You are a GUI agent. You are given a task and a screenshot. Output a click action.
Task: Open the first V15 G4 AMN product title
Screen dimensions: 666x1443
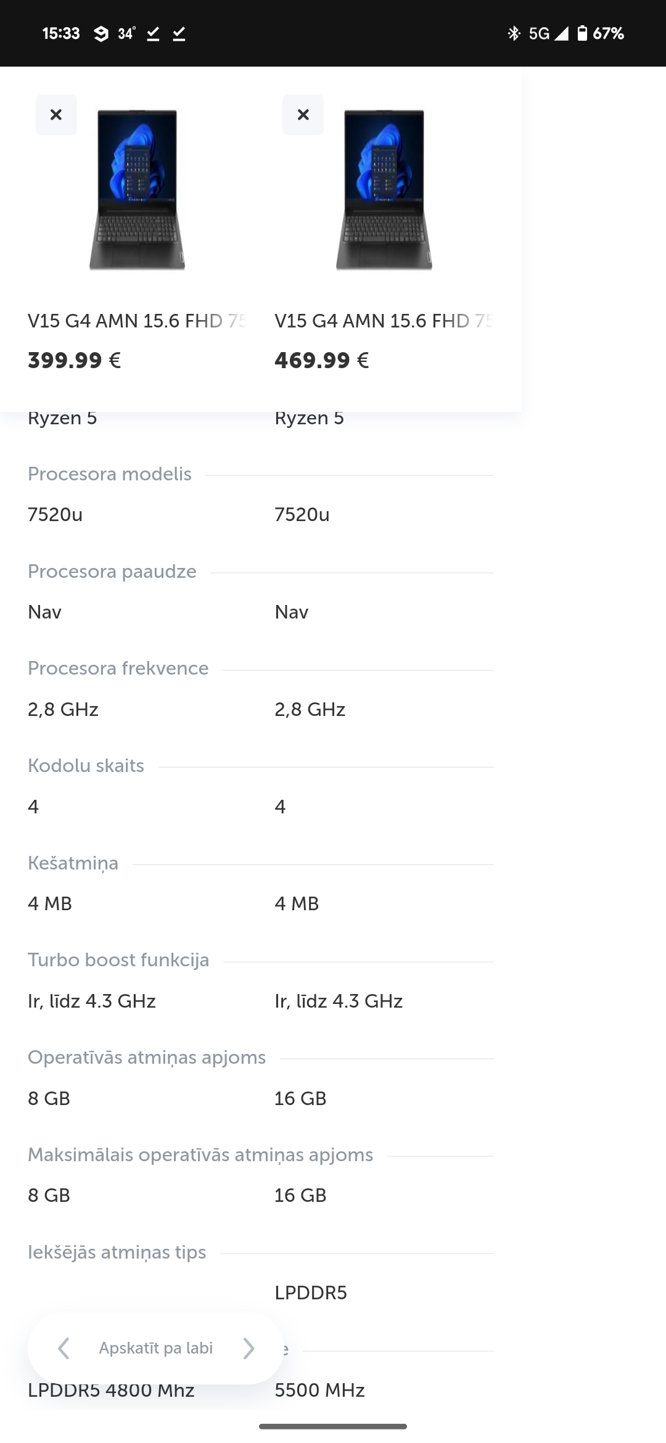pyautogui.click(x=137, y=321)
